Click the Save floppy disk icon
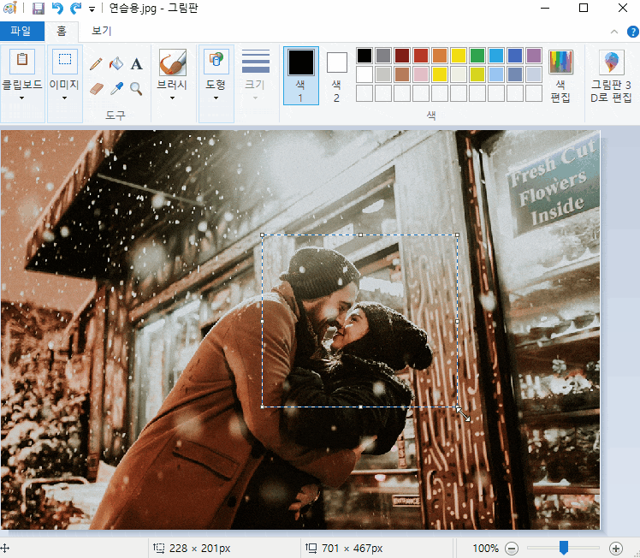 click(39, 9)
